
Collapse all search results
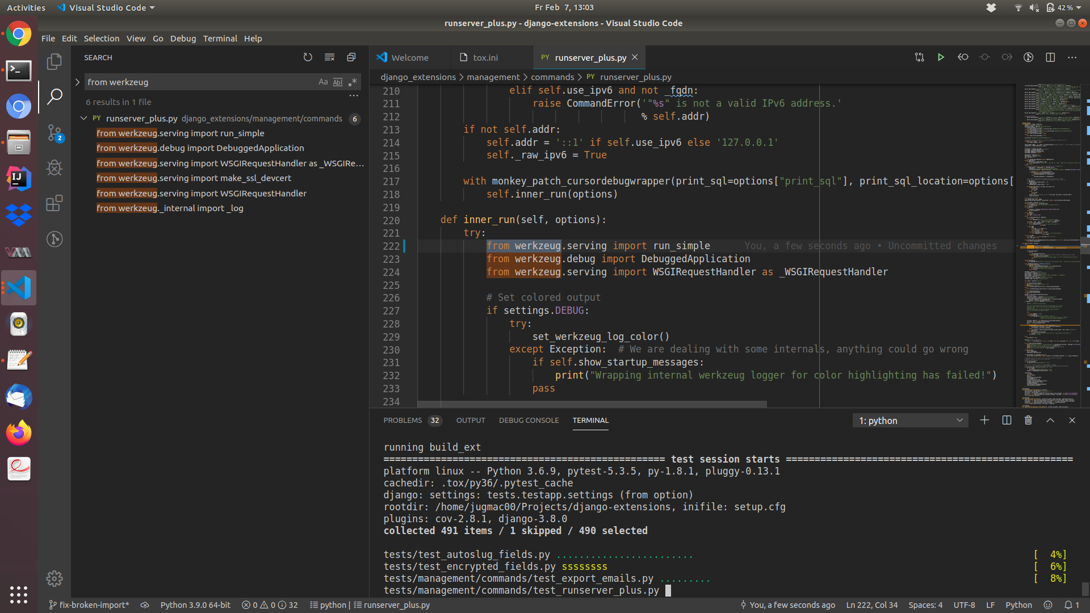pos(351,57)
